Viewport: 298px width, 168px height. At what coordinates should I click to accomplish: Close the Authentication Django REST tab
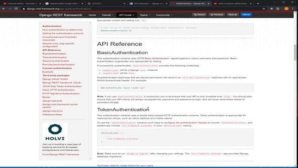click(x=209, y=3)
